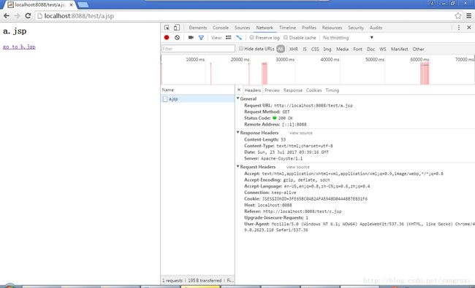Open DevTools customize three-dot menu
The height and width of the screenshot is (288, 475).
click(459, 28)
